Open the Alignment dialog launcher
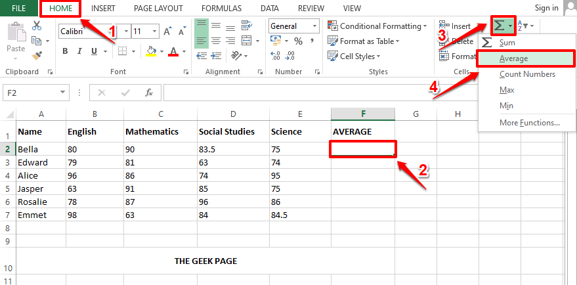577x285 pixels. coord(260,72)
